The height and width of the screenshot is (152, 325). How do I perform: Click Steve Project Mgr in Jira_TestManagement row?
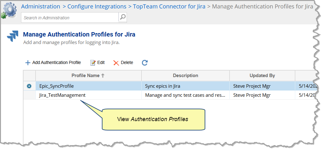click(252, 95)
